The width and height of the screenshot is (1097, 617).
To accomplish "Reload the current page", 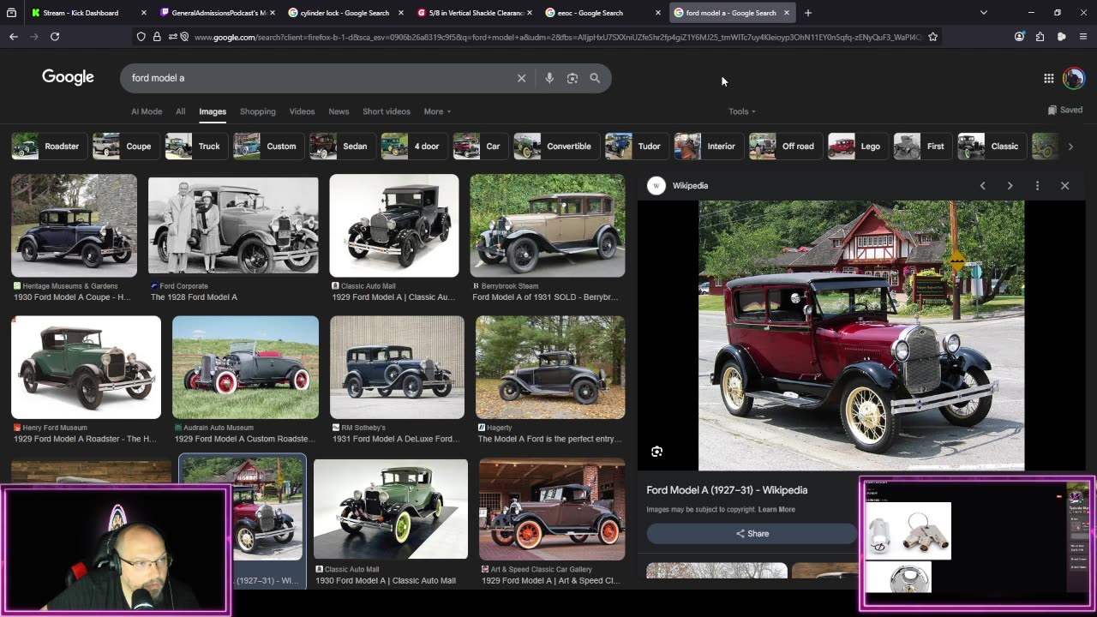I will tap(55, 37).
